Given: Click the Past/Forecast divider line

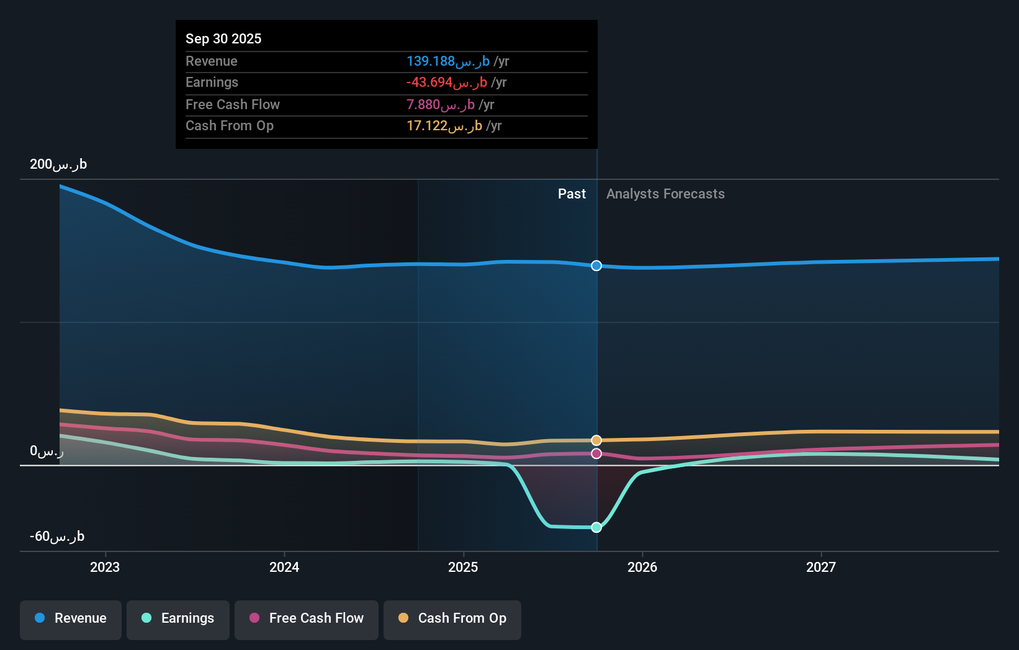Looking at the screenshot, I should click(596, 372).
